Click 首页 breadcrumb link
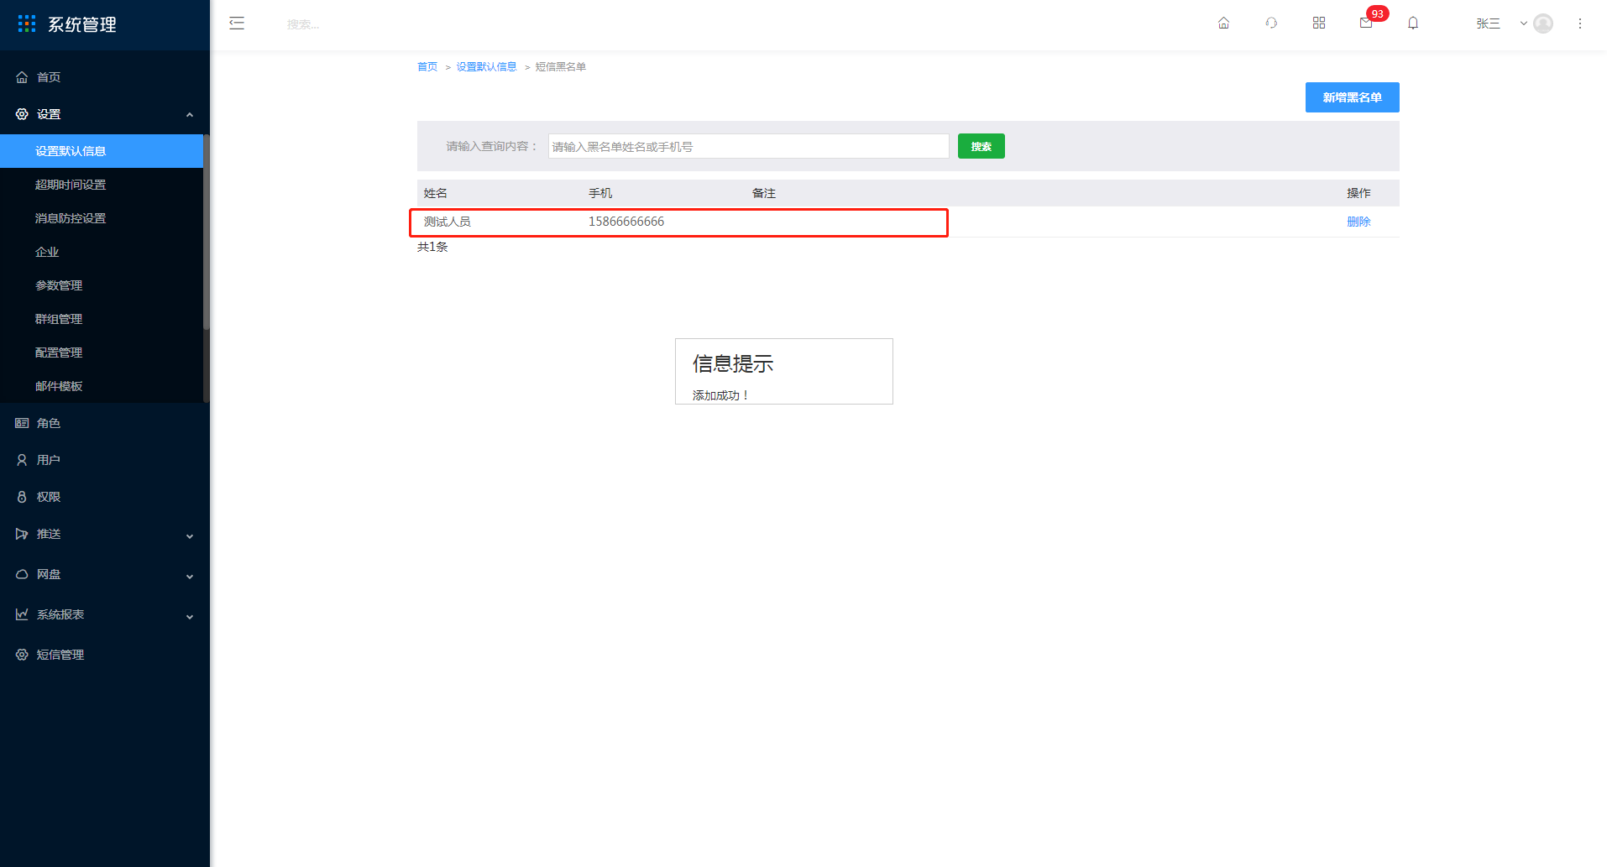1607x867 pixels. coord(427,67)
